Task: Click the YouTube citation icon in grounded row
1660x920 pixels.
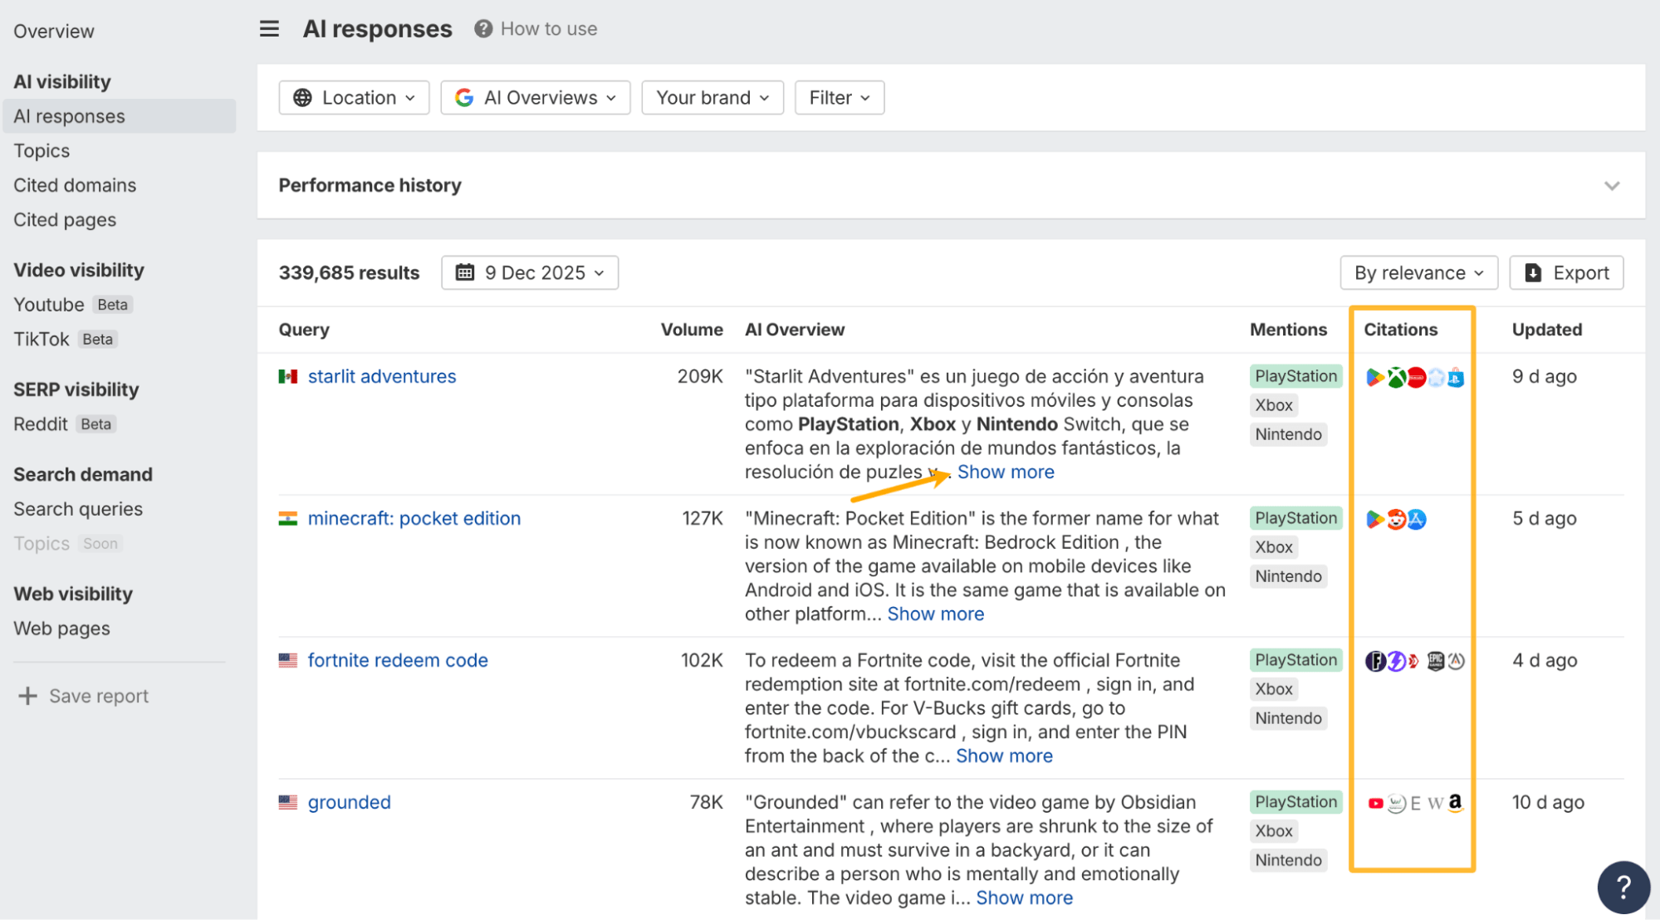Action: click(x=1375, y=804)
